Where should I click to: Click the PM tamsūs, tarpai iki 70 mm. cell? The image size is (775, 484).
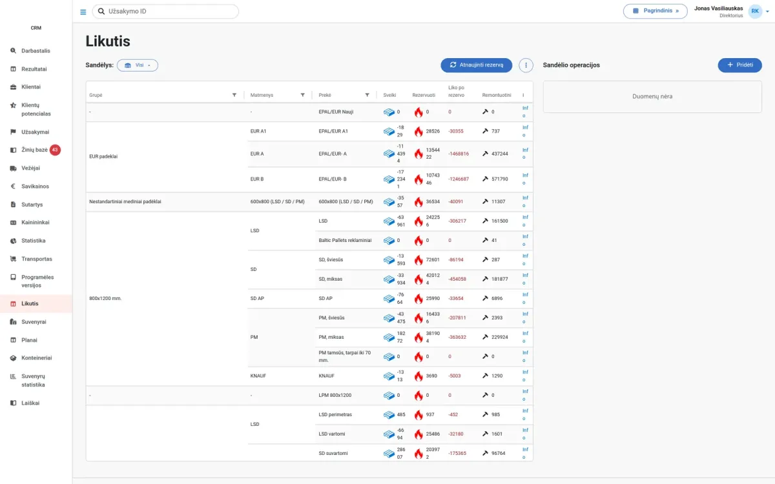point(346,357)
